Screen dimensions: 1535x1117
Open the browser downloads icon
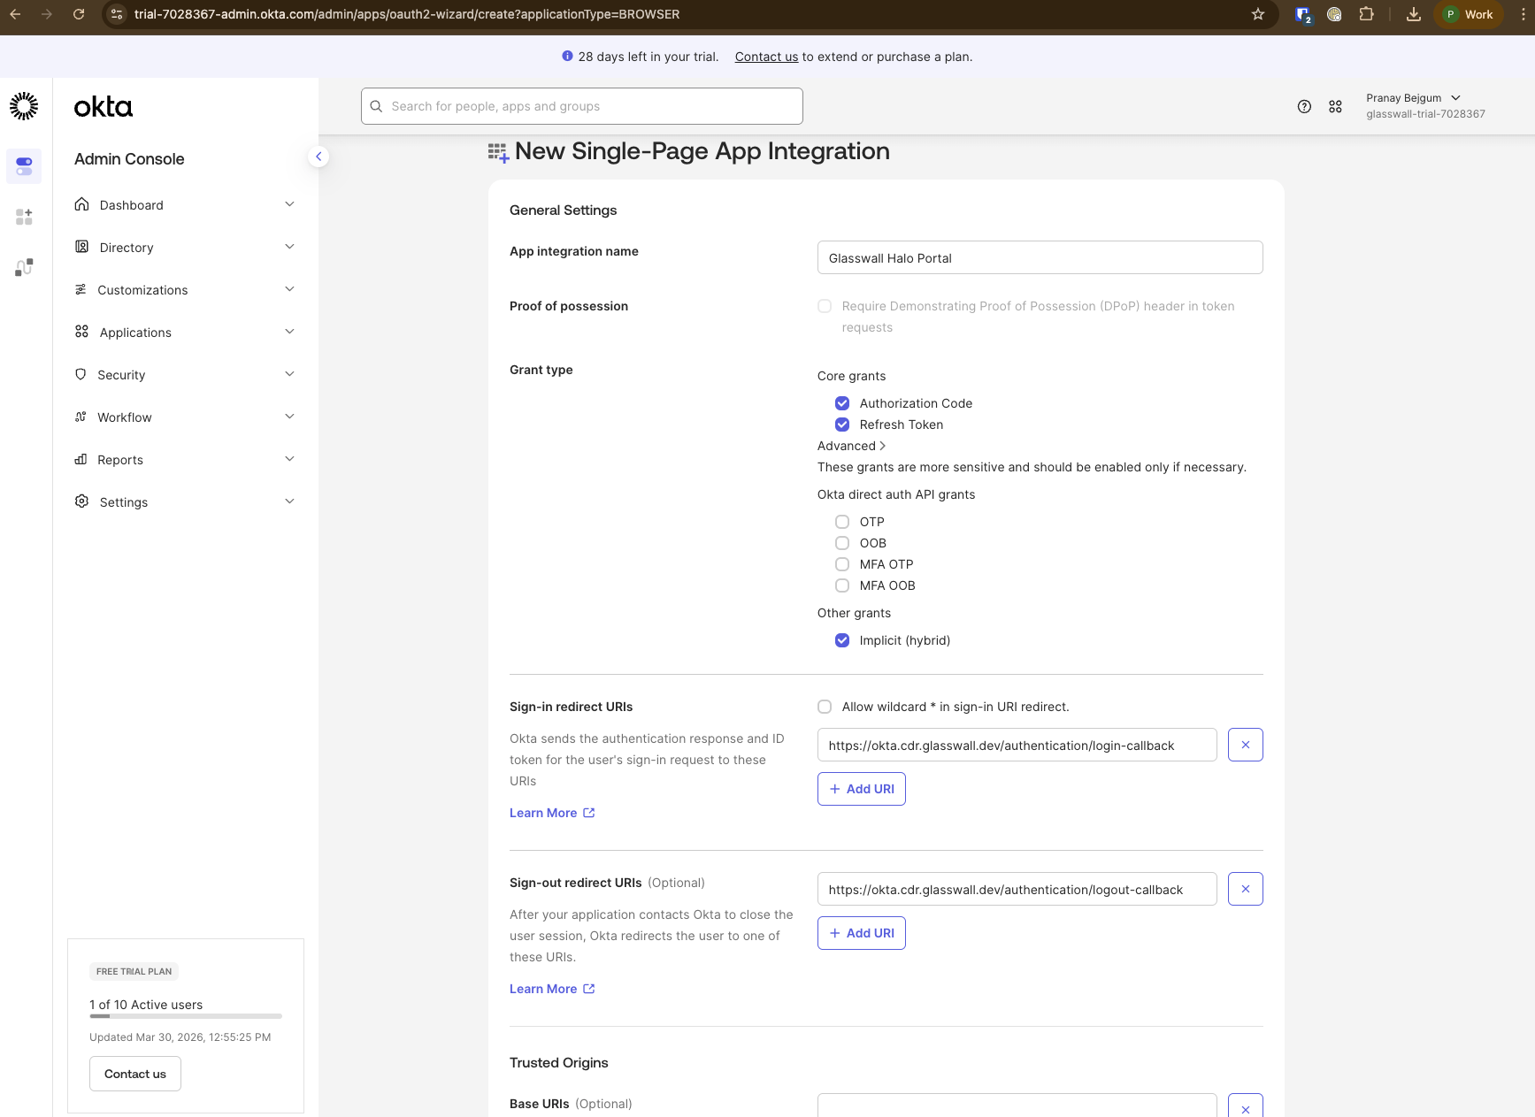[x=1414, y=14]
